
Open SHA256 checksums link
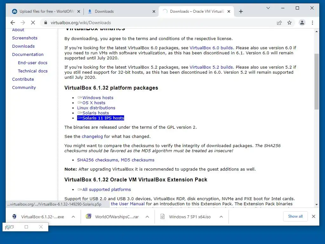click(x=97, y=160)
